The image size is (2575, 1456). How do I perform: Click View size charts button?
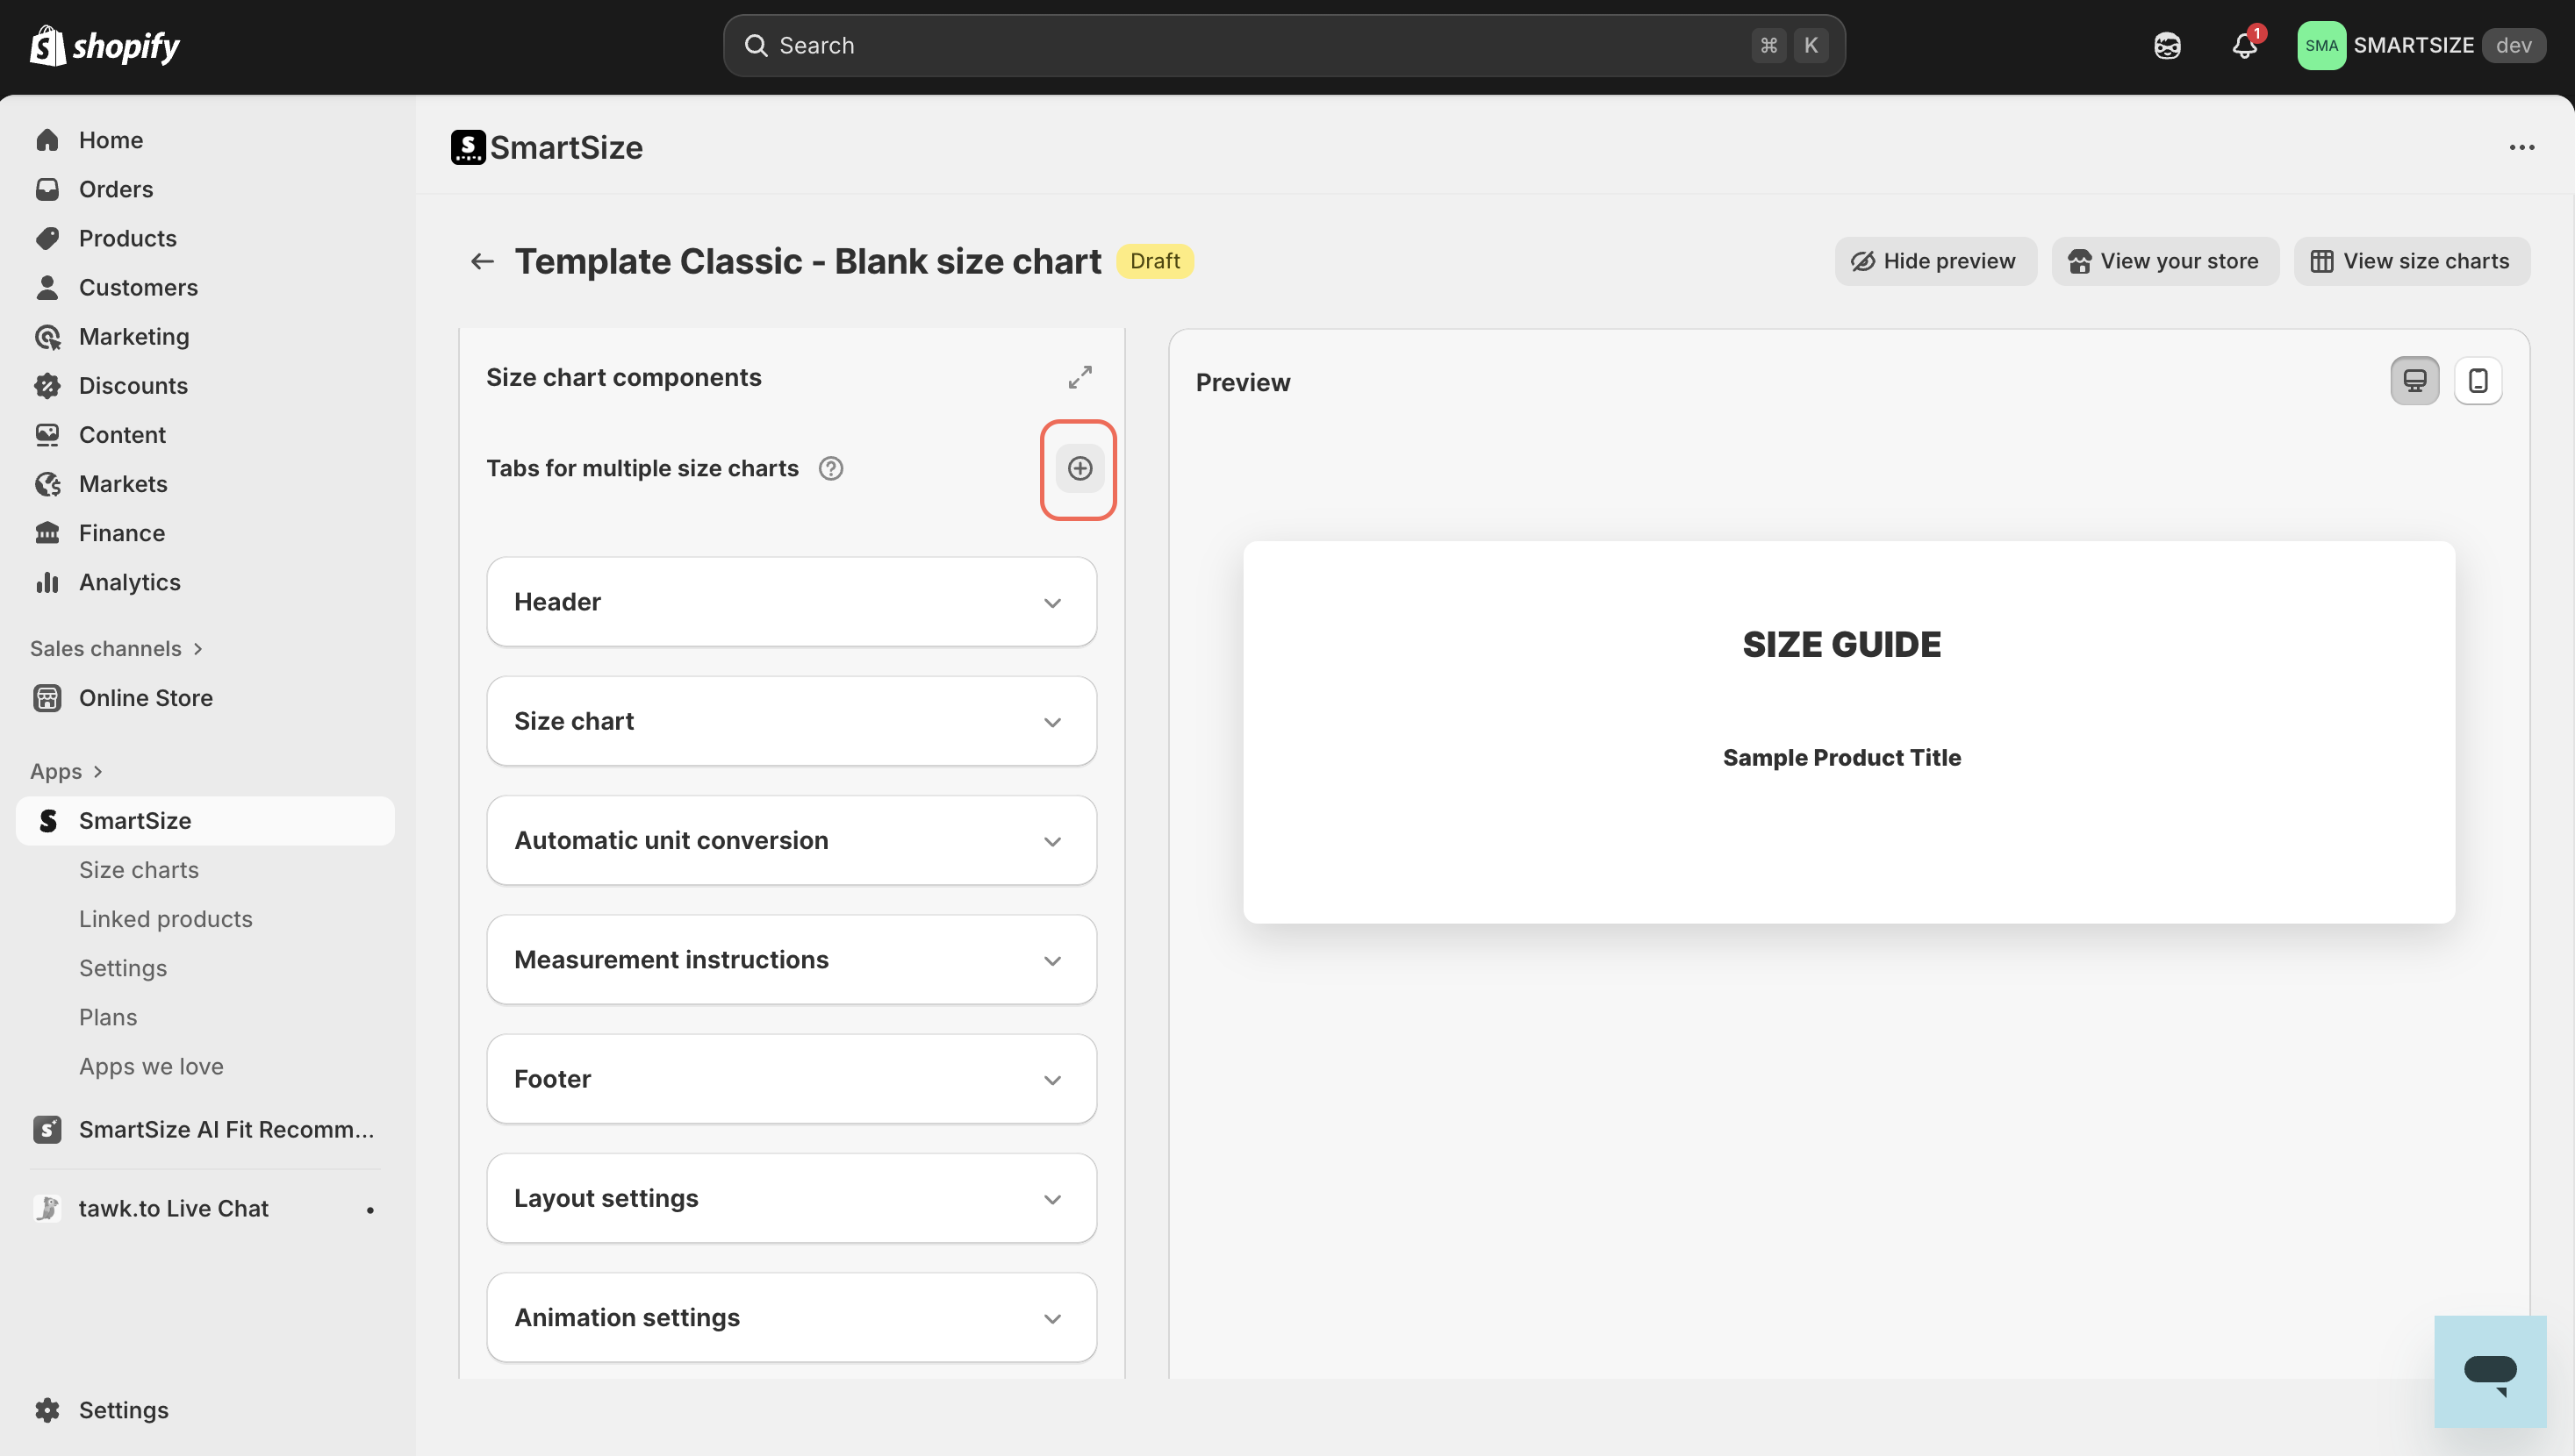[x=2411, y=261]
